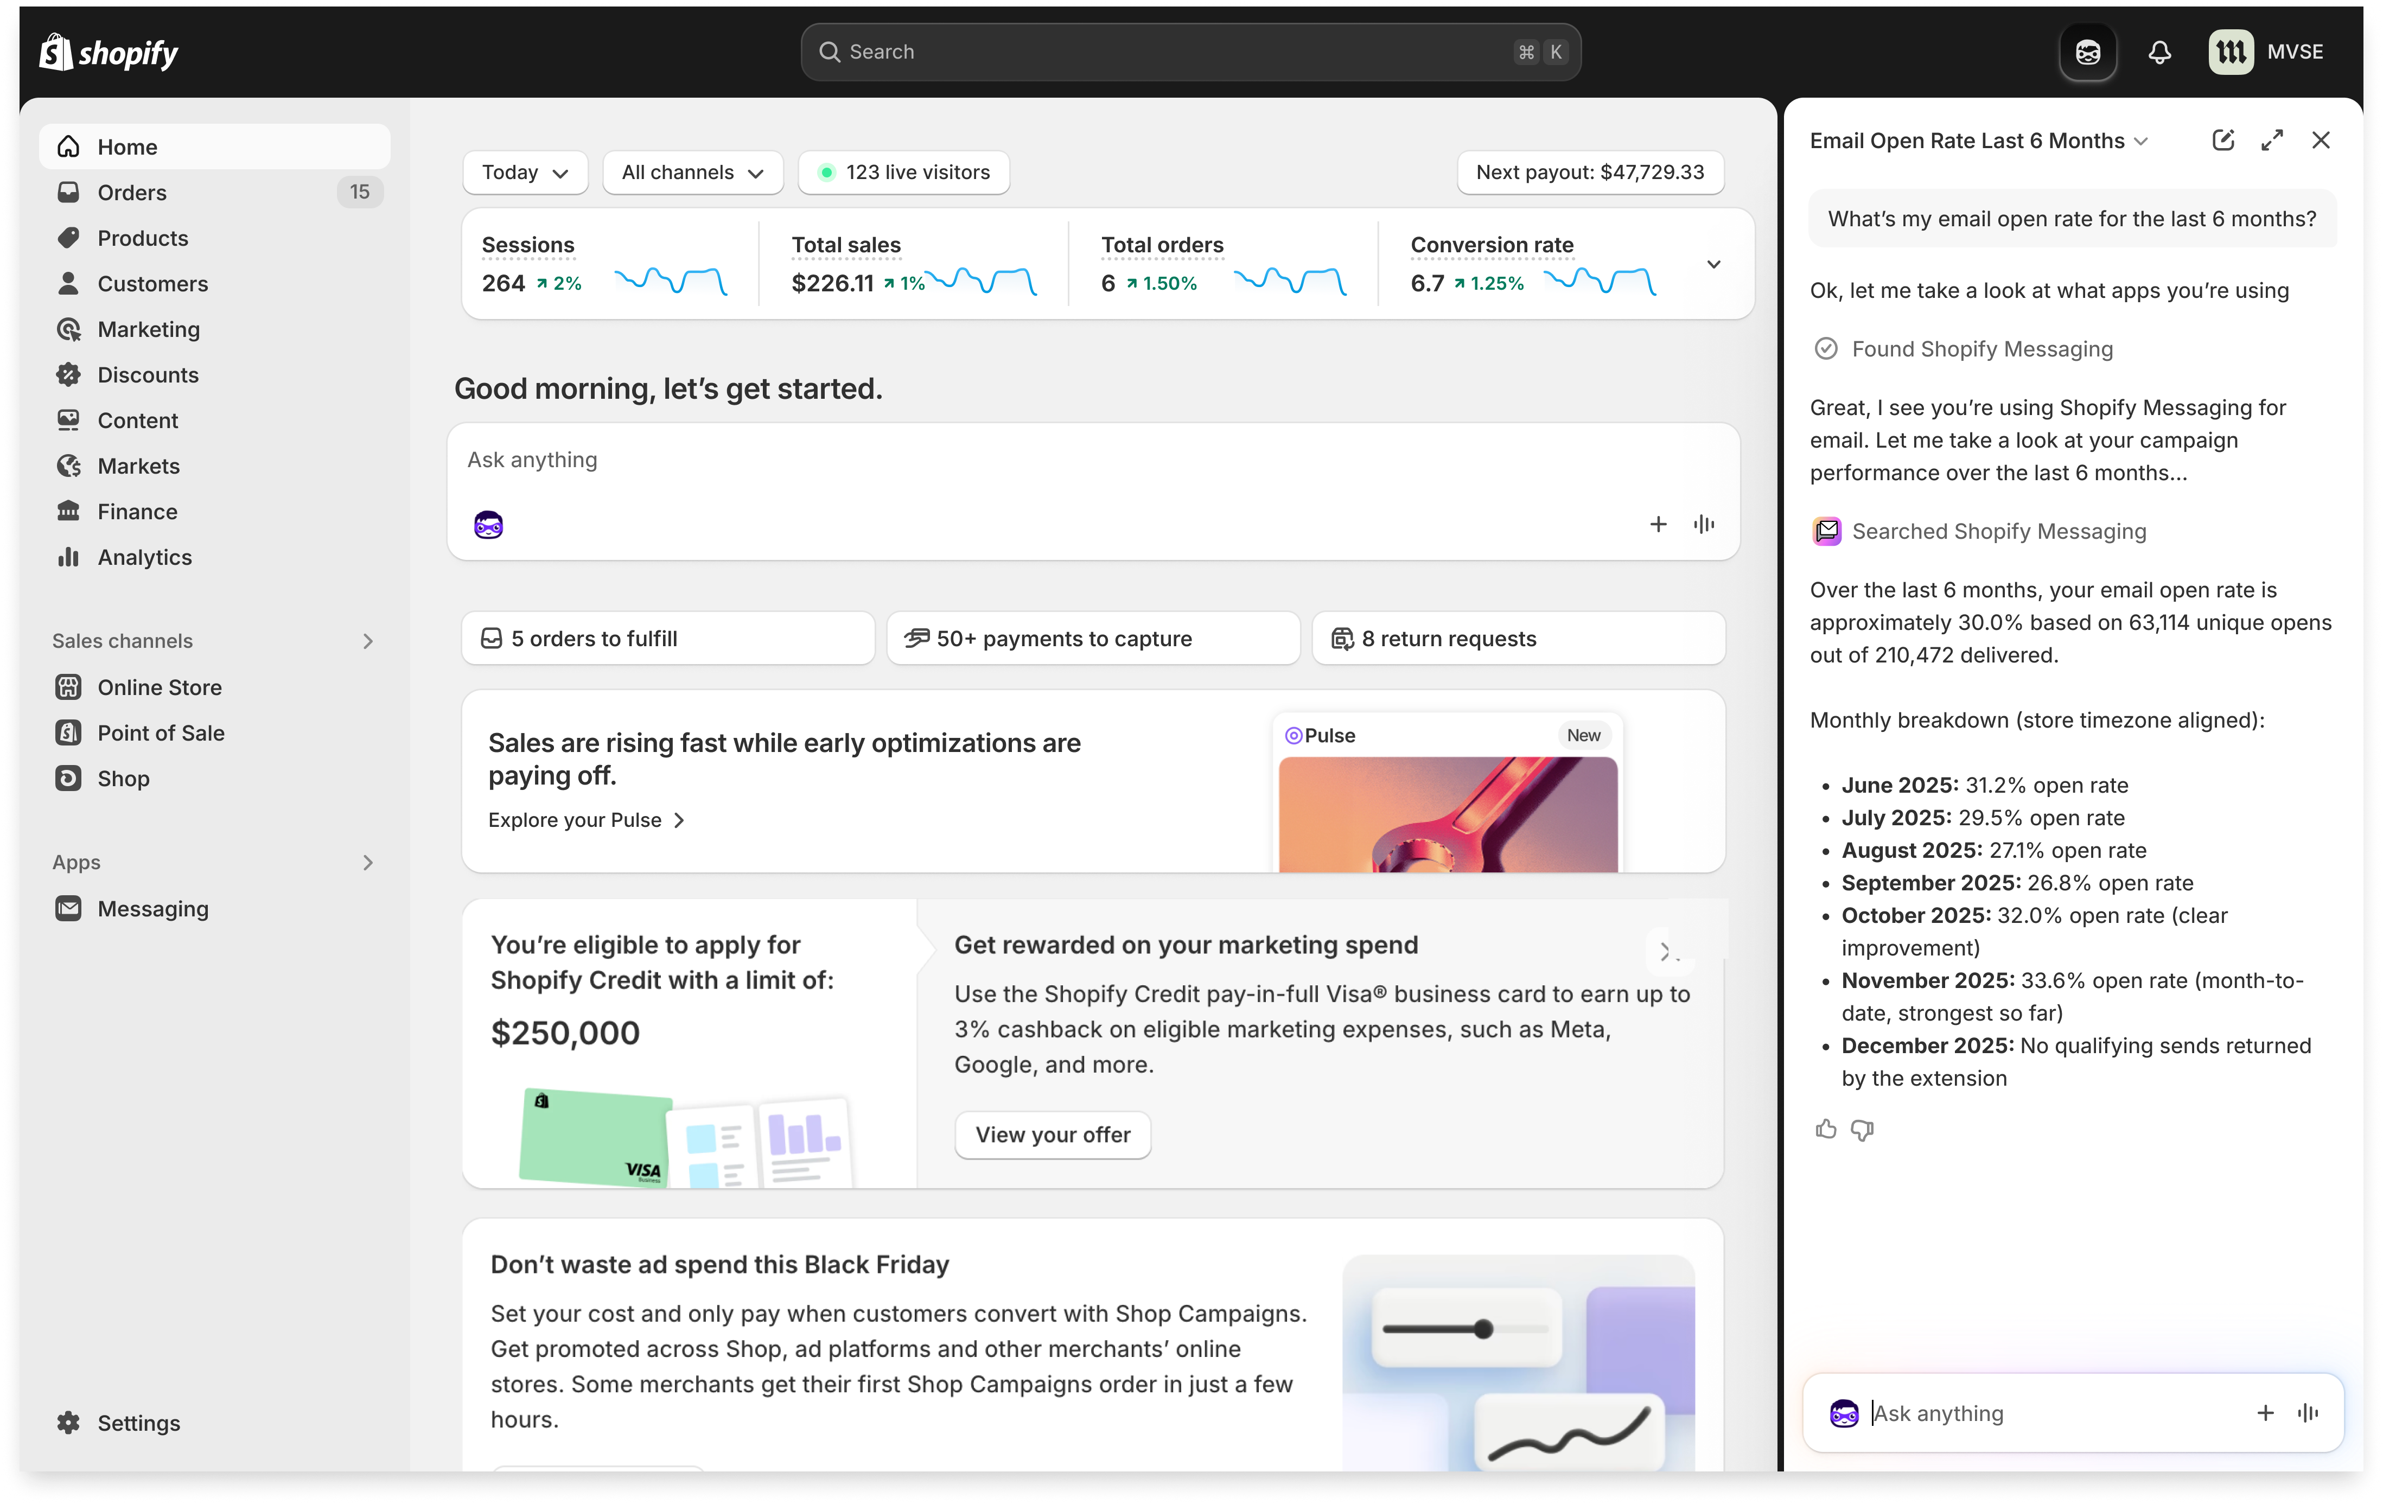Image resolution: width=2383 pixels, height=1504 pixels.
Task: Click the plus icon in chat input
Action: tap(2264, 1413)
